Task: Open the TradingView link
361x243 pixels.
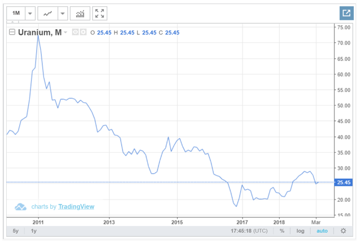Action: pos(76,207)
